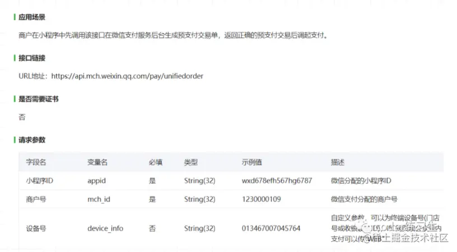This screenshot has width=457, height=252.
Task: Select the mch_id variable cell
Action: tap(99, 199)
